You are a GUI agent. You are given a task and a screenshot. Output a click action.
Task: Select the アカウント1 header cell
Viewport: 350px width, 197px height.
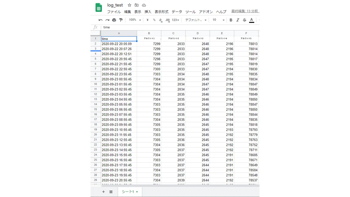click(149, 39)
